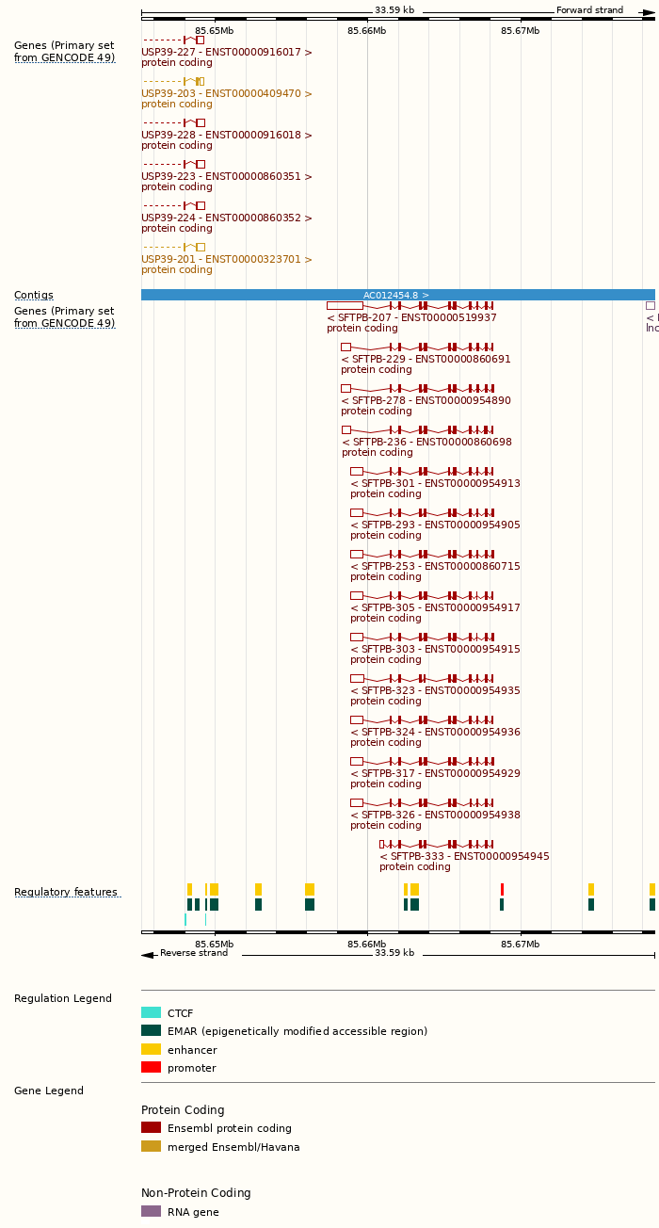Click the merged Ensembl/Havana legend swatch
Screen dimensions: 659x1228
(151, 1146)
